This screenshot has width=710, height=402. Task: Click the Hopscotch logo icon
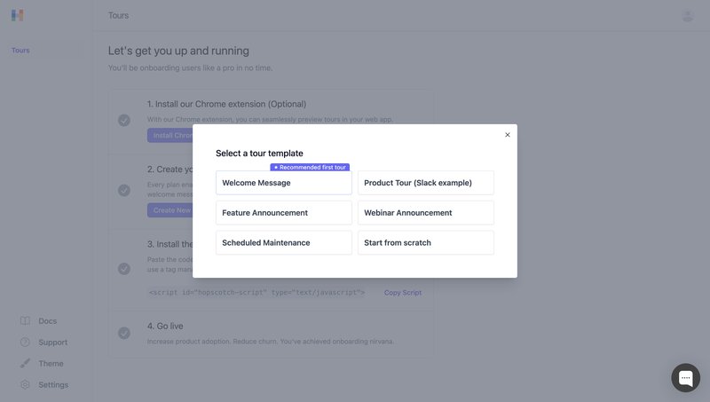point(18,15)
